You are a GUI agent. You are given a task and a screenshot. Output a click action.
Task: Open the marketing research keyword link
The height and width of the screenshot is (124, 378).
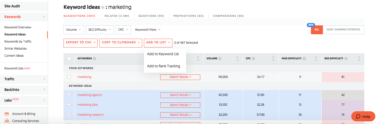pos(90,115)
